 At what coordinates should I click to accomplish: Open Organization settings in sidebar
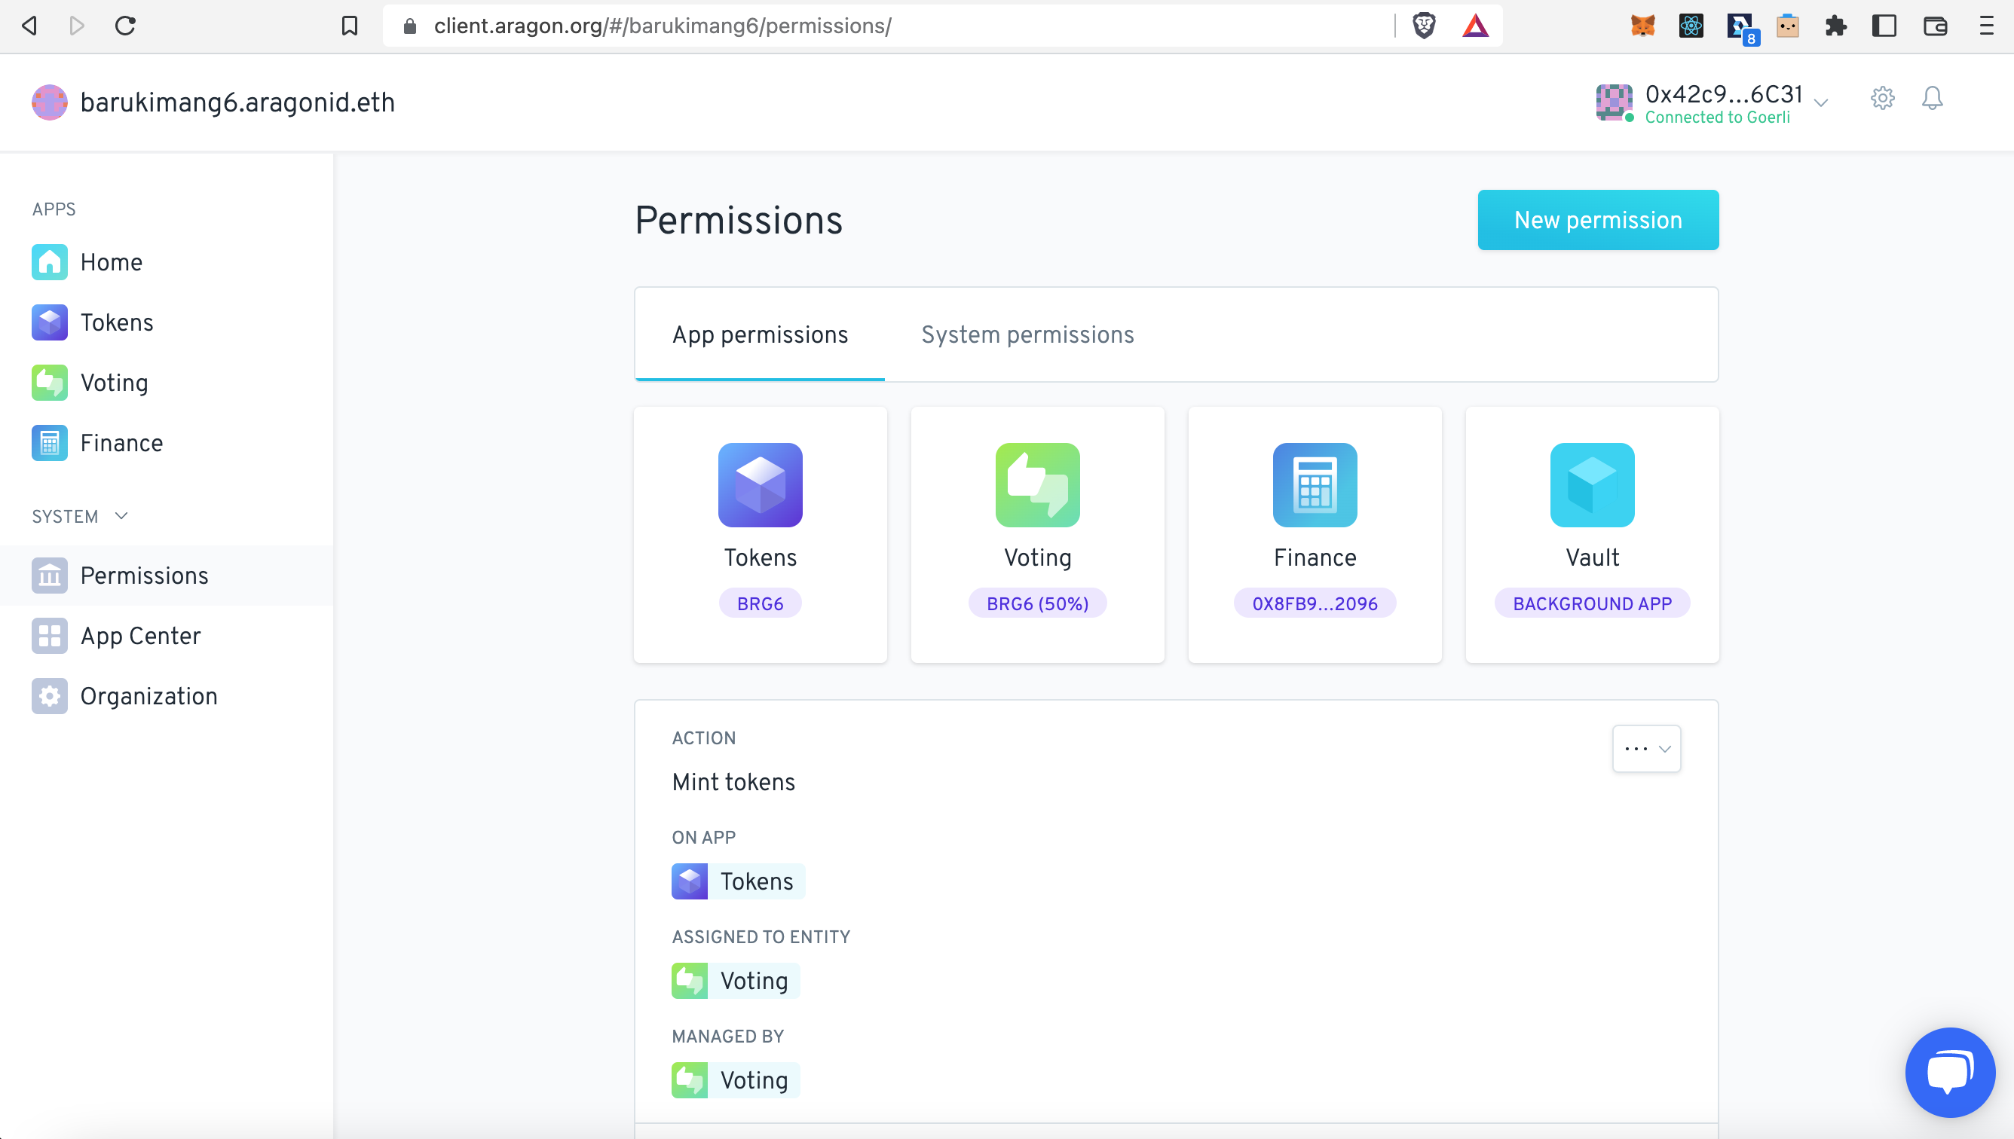tap(167, 696)
